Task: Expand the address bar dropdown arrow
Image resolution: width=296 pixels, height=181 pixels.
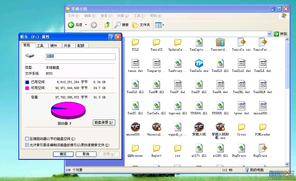Action: coord(269,34)
